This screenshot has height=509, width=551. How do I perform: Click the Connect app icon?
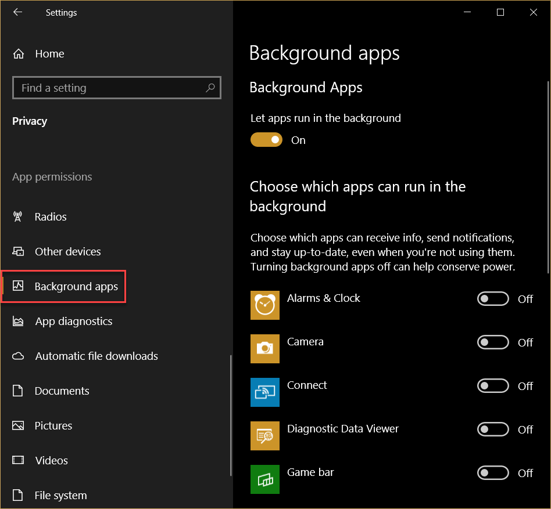point(265,392)
